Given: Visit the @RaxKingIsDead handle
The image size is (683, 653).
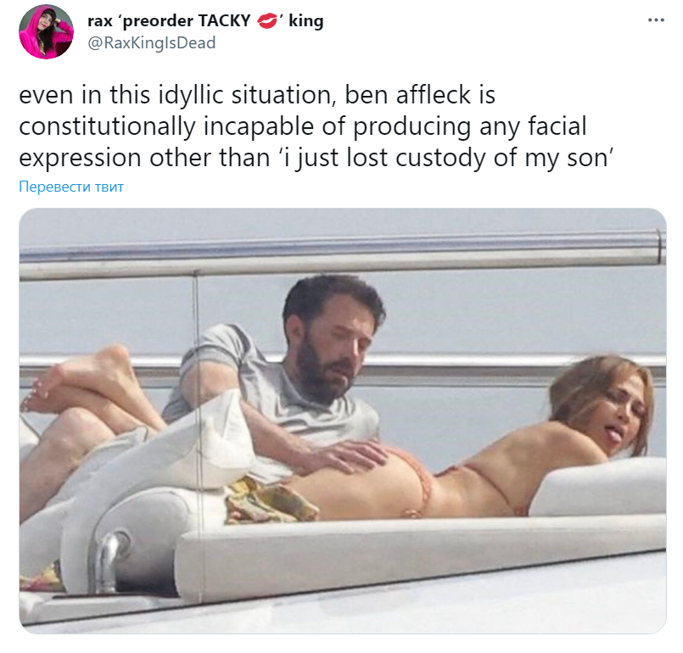Looking at the screenshot, I should (152, 42).
